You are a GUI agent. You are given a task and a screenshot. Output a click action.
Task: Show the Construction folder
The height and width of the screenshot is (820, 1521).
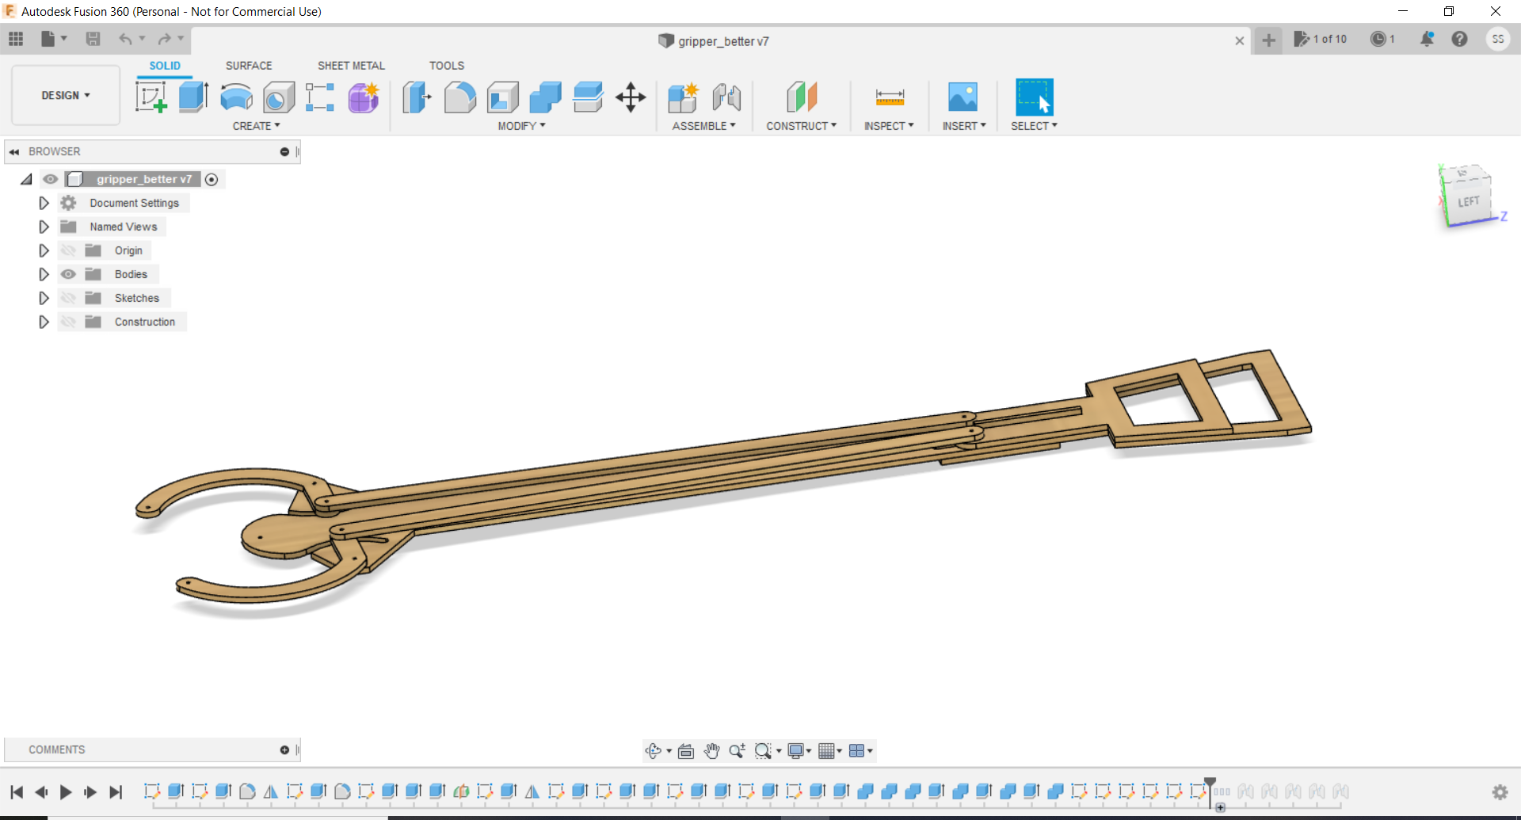point(69,322)
